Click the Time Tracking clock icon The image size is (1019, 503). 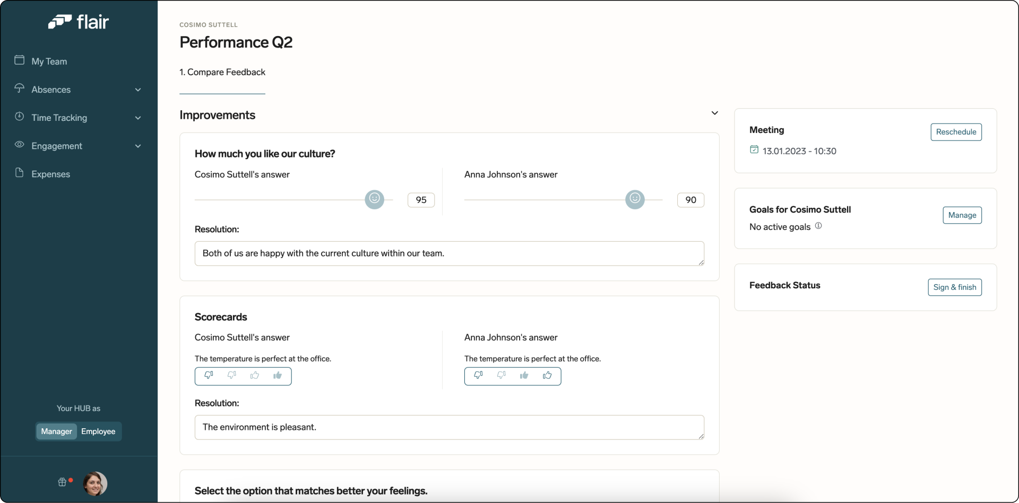(19, 117)
